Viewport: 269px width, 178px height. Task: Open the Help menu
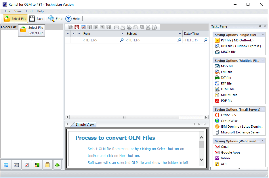pos(40,11)
